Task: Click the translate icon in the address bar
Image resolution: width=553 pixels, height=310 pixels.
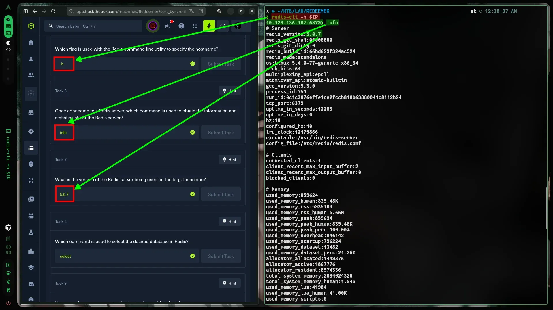Action: (x=192, y=11)
